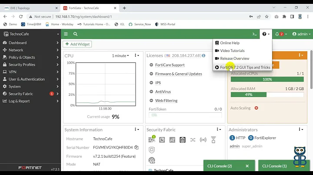313x175 pixels.
Task: Click the clipboard-style Security Fabric icon
Action: [x=183, y=140]
